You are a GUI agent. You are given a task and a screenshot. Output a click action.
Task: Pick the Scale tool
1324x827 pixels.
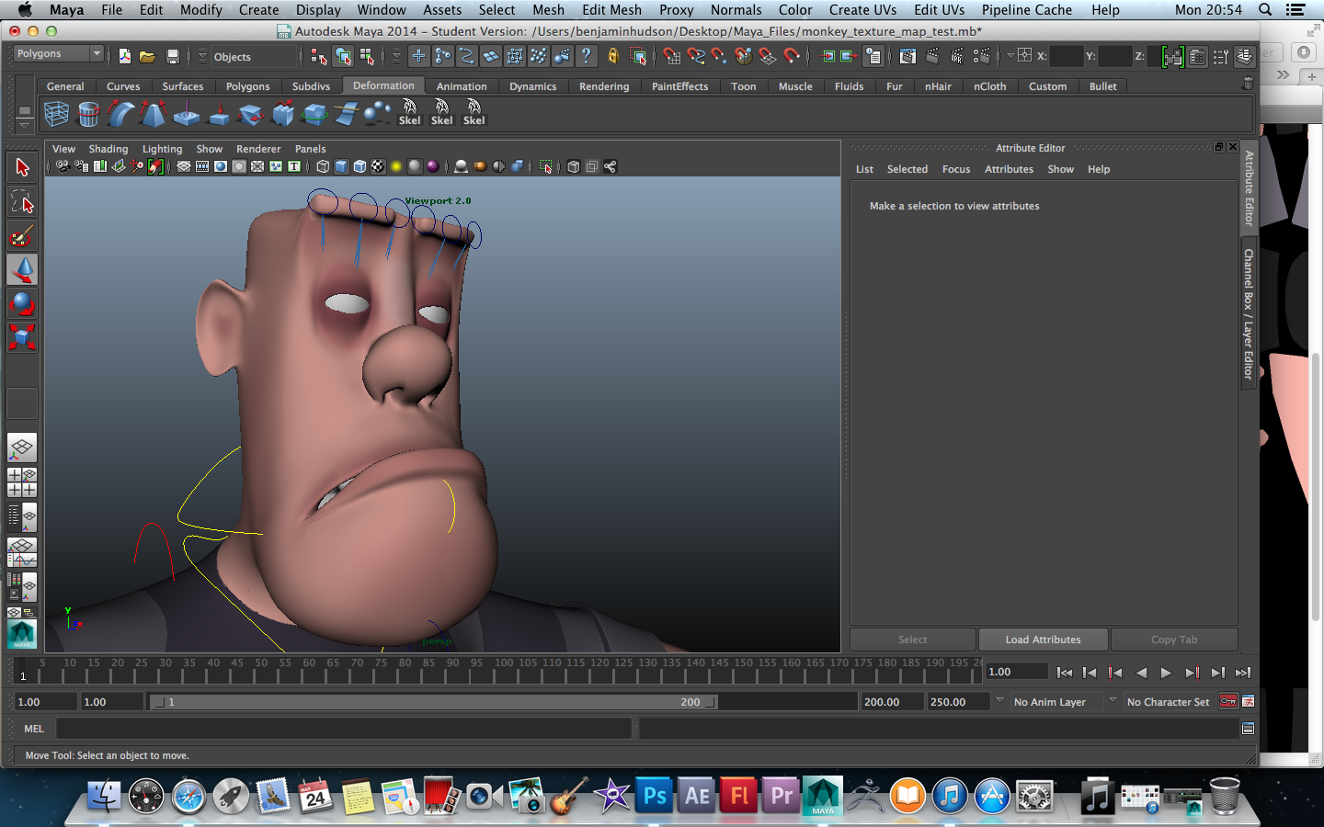click(22, 336)
